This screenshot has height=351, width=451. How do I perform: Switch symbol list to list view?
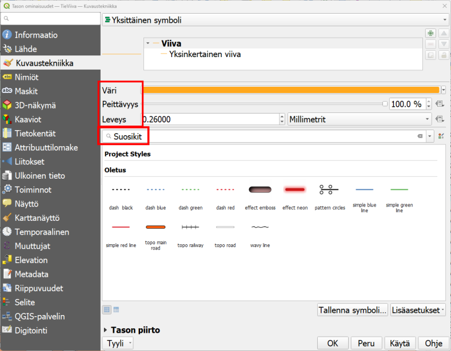pos(116,310)
